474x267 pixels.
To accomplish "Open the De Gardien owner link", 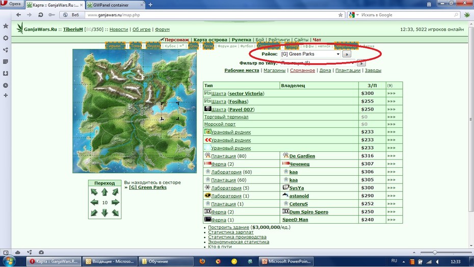I will pyautogui.click(x=302, y=156).
